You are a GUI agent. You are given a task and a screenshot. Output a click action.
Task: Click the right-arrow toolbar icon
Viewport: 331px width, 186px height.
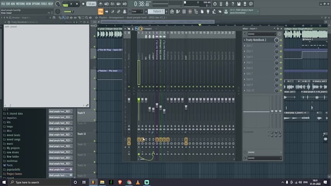(x=107, y=12)
